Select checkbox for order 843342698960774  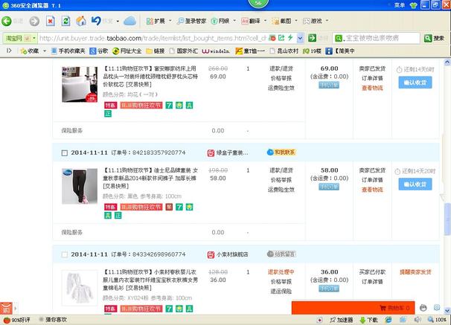coord(65,254)
